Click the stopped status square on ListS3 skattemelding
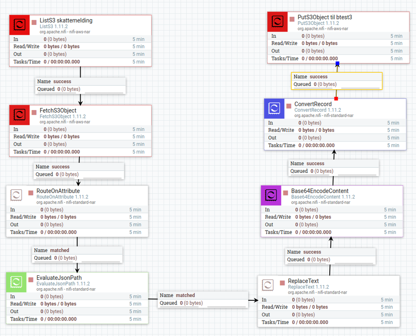The image size is (416, 336). tap(34, 22)
